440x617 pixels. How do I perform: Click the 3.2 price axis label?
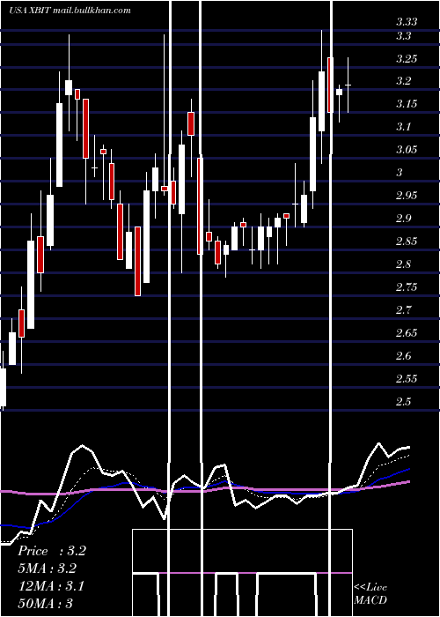403,81
